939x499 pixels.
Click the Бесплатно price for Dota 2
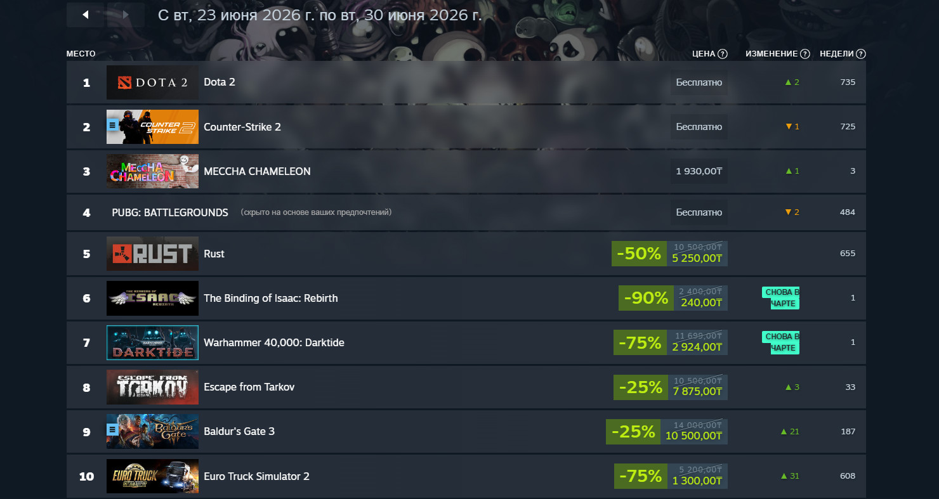point(699,82)
